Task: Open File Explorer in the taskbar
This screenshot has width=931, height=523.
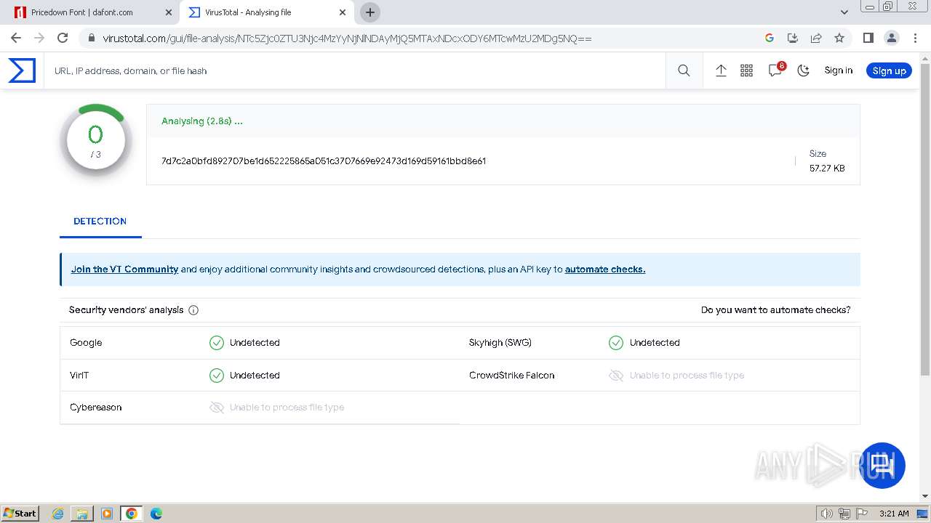Action: pos(82,514)
